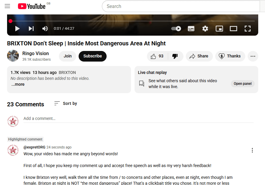This screenshot has width=265, height=185.
Task: Open video settings gear
Action: point(205,29)
